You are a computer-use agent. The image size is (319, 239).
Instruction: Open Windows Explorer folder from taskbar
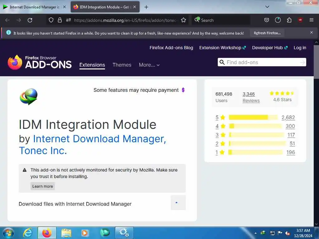(x=66, y=233)
